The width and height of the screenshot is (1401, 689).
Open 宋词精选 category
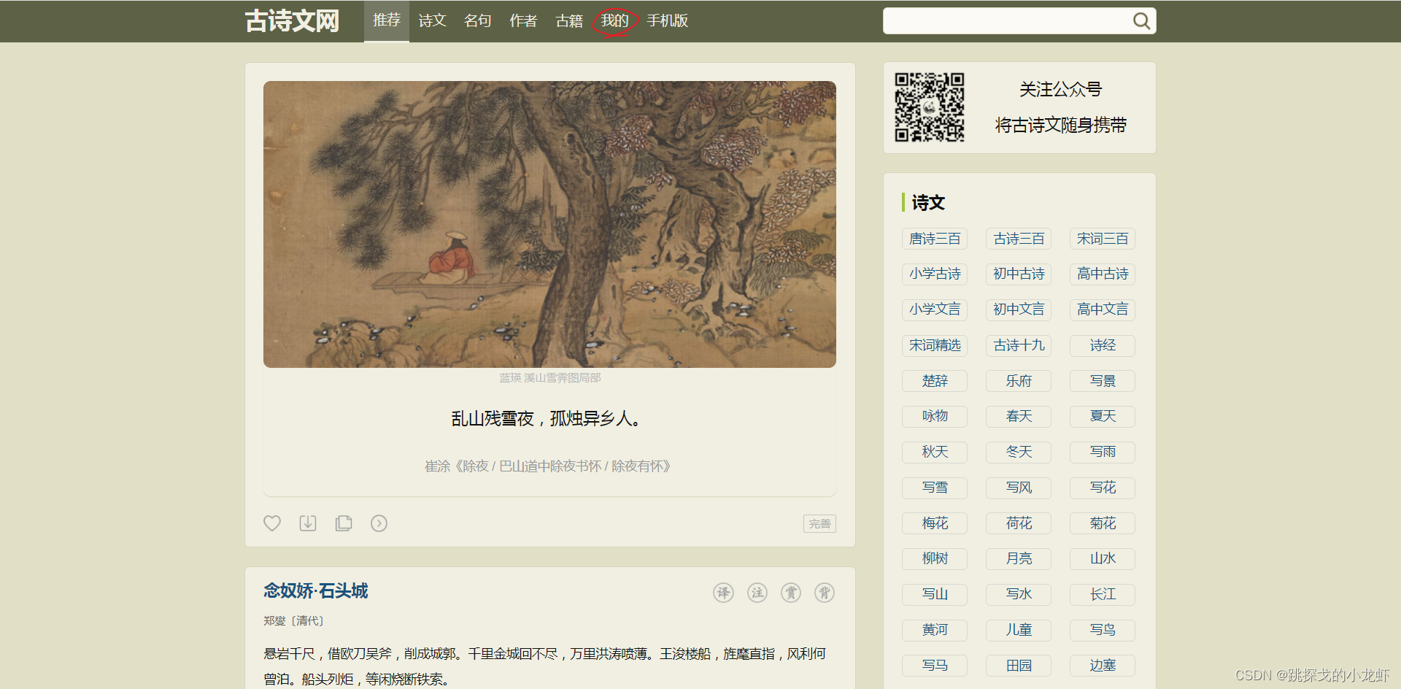(x=935, y=345)
